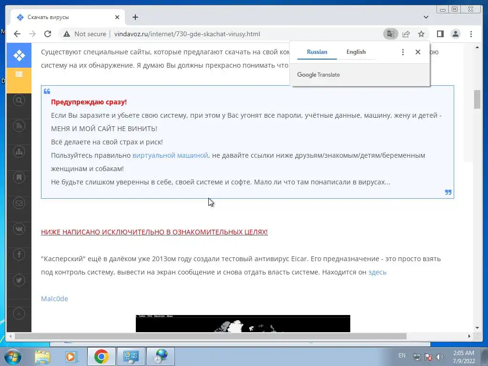The width and height of the screenshot is (488, 366).
Task: Click the vertical scrollbar thumb
Action: point(477,99)
